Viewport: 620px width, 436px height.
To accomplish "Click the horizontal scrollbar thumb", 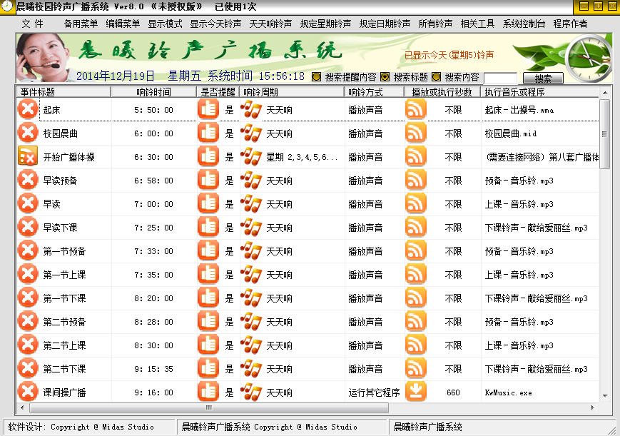I will click(209, 407).
